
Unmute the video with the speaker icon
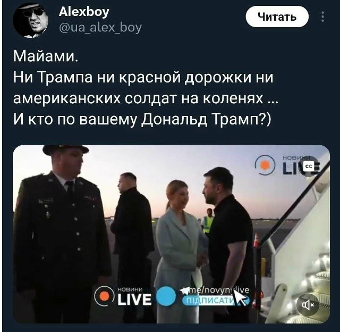308,305
